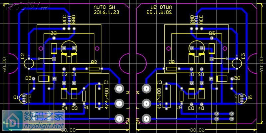This screenshot has height=133, width=266.
Task: Select the mirrored R2 resistor on right board
Action: coord(171,69)
